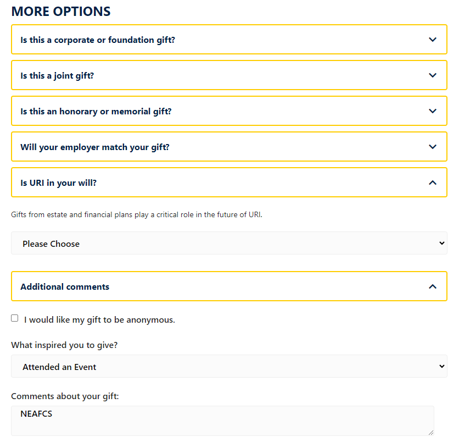Click arrow of the Attended an Event select

tap(442, 366)
